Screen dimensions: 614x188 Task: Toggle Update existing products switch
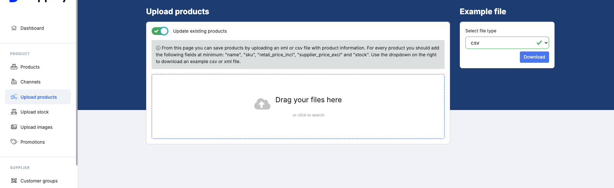tap(160, 31)
